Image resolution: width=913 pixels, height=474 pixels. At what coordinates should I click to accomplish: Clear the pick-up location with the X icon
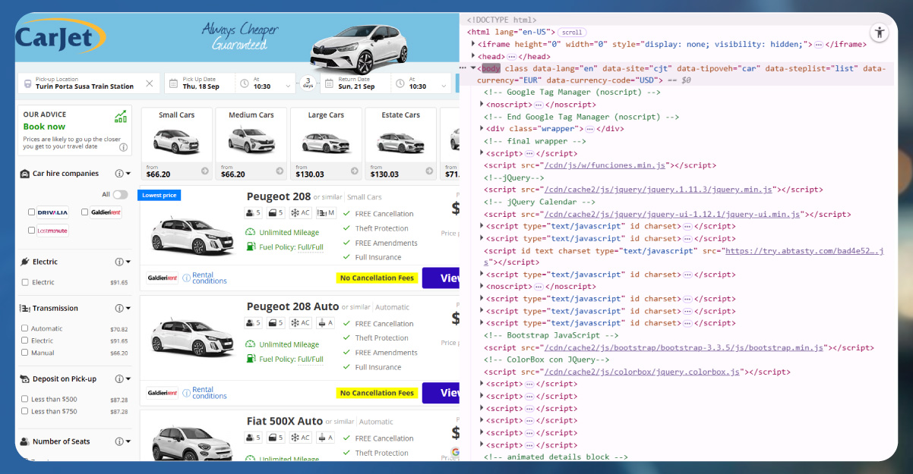coord(150,83)
